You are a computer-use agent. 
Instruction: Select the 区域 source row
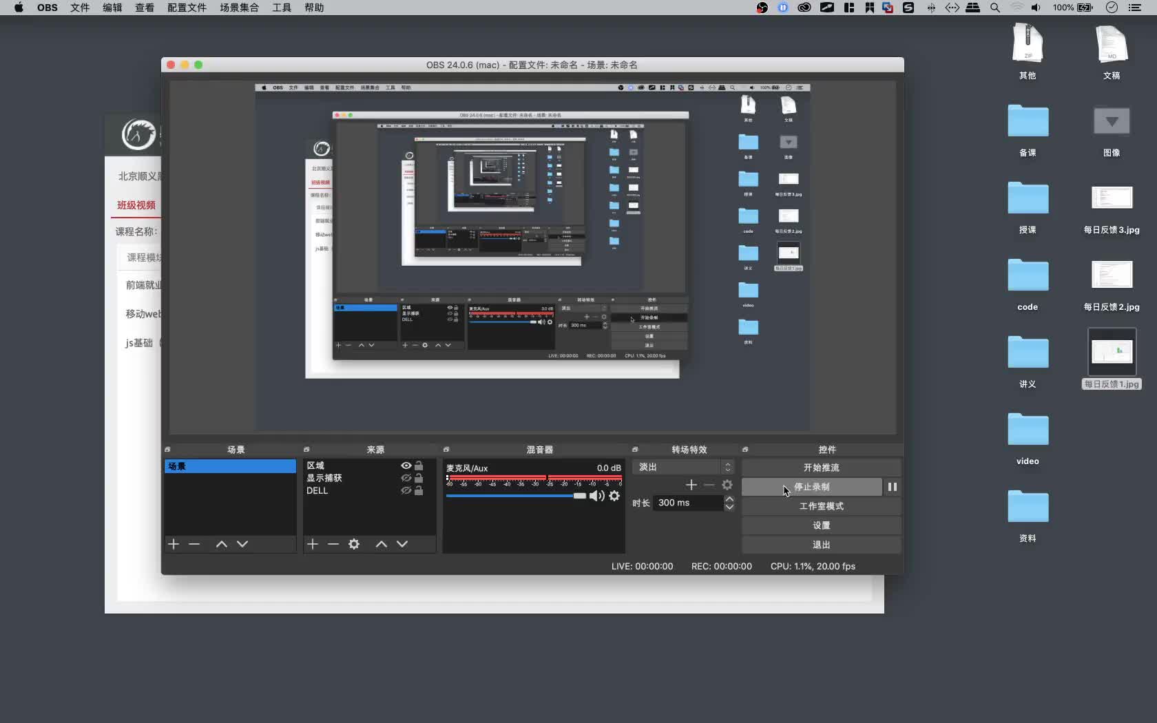point(369,465)
